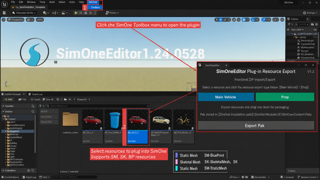This screenshot has width=320, height=180.
Task: Open the Selection Mode dropdown
Action: [x=24, y=13]
